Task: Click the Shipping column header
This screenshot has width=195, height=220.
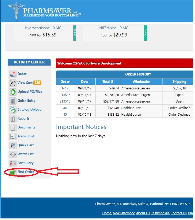Action: click(x=178, y=82)
